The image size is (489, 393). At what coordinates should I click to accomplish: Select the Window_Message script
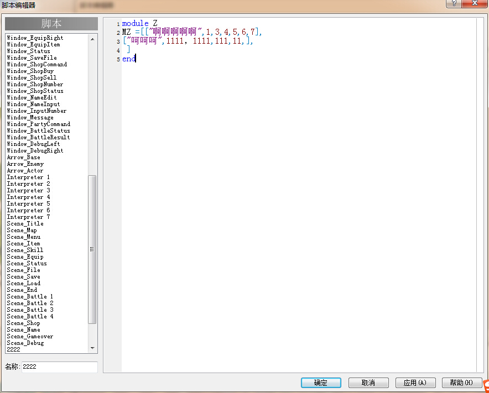30,118
